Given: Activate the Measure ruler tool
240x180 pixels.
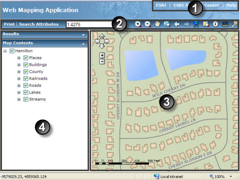Looking at the screenshot, I should tap(225, 24).
